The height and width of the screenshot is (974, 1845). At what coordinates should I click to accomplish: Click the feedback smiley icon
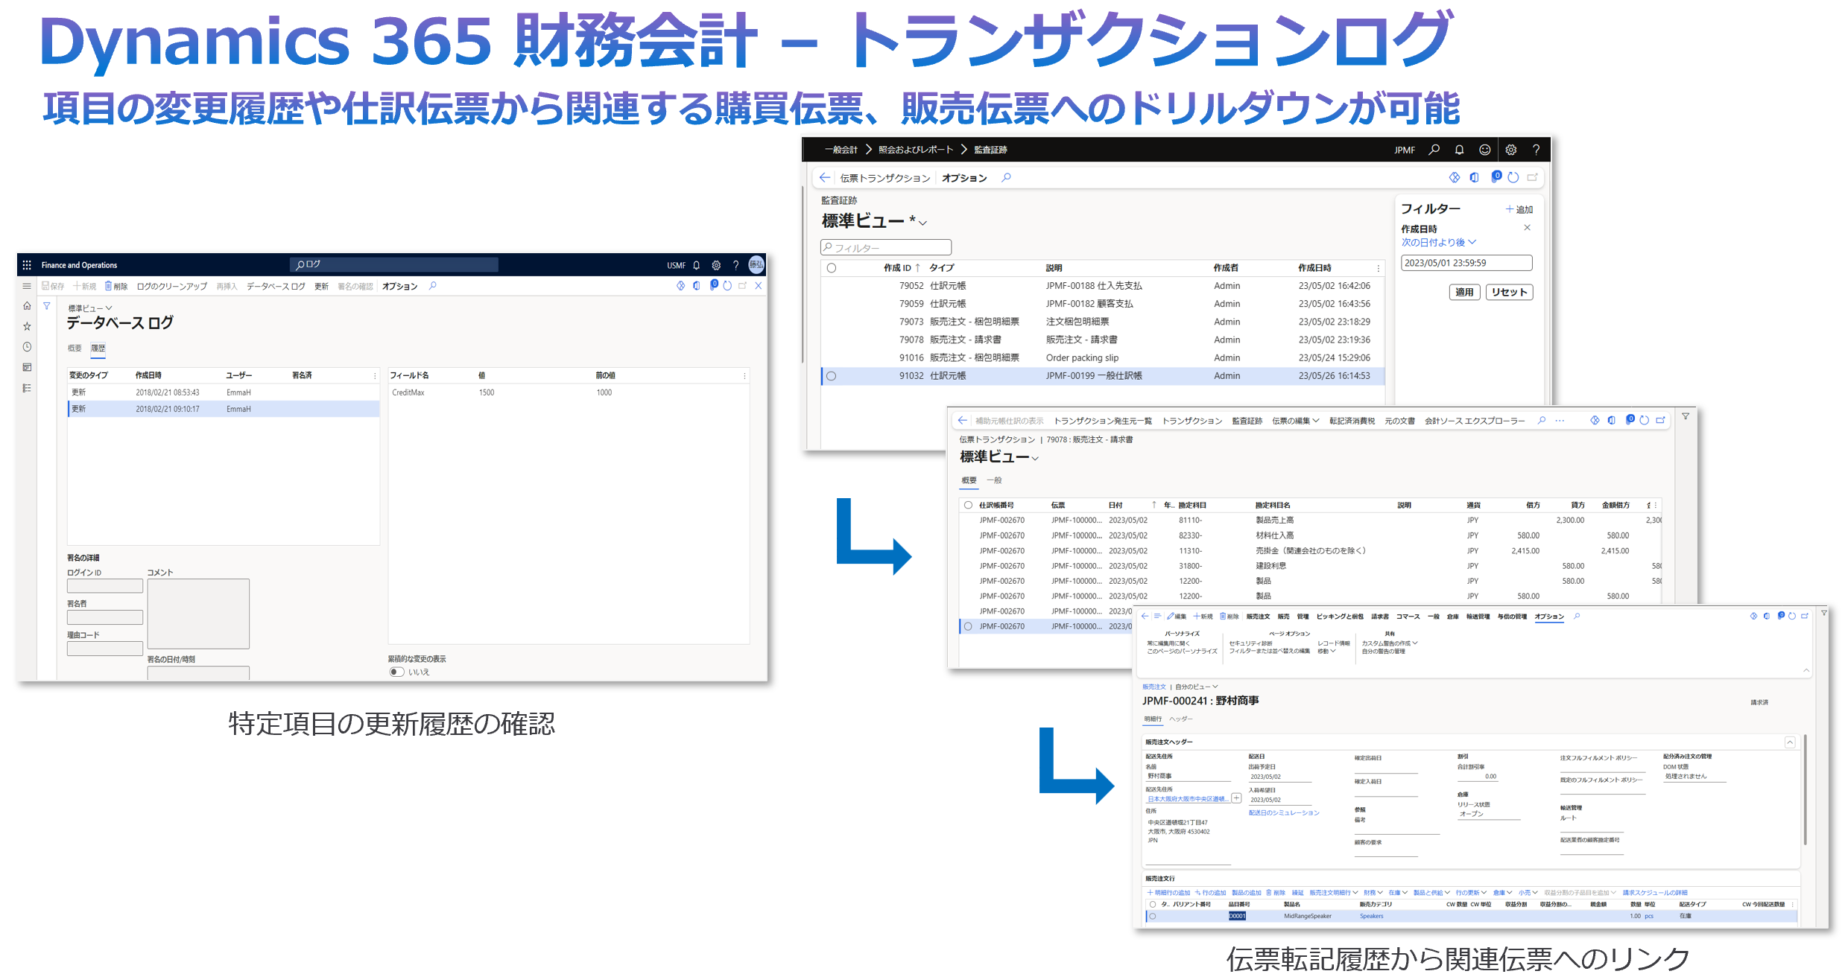[x=1485, y=149]
